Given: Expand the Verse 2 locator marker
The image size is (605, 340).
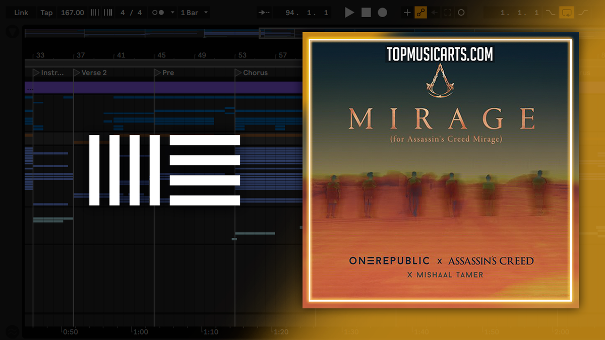Looking at the screenshot, I should [77, 73].
